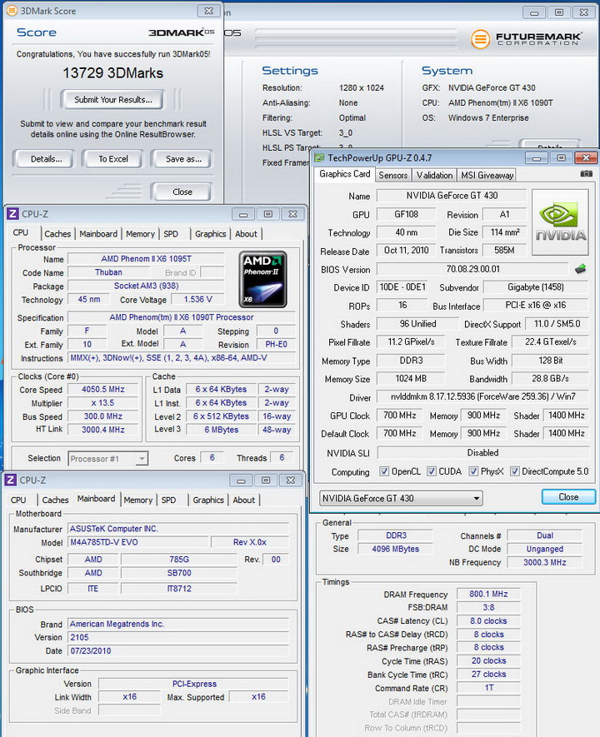Click the GPU-Z title bar app icon
The height and width of the screenshot is (737, 600).
pos(320,158)
